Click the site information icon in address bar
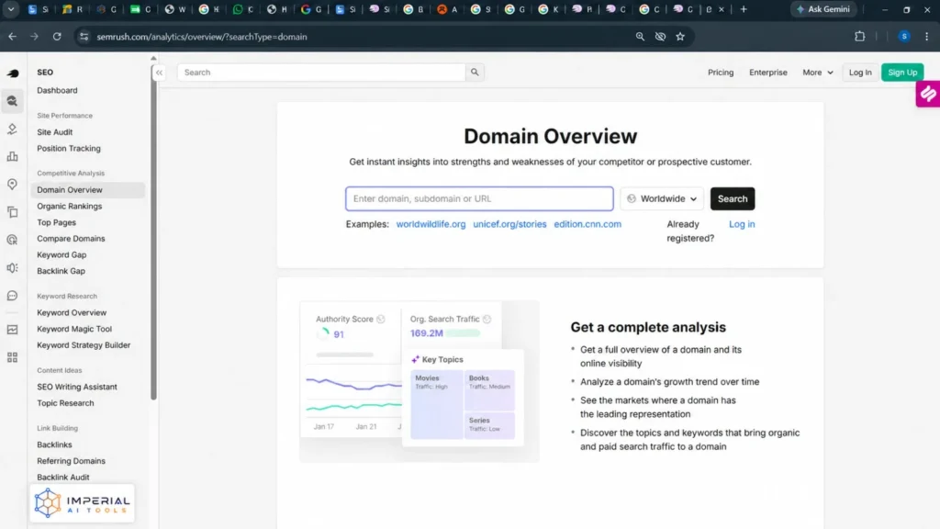The image size is (940, 529). pos(84,37)
